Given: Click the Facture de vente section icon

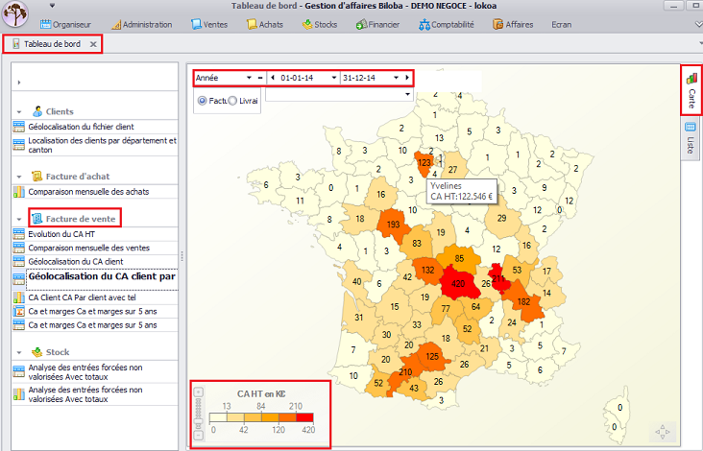Looking at the screenshot, I should (37, 219).
